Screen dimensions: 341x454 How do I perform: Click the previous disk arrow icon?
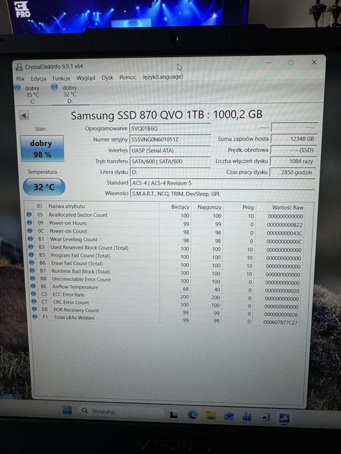[24, 115]
